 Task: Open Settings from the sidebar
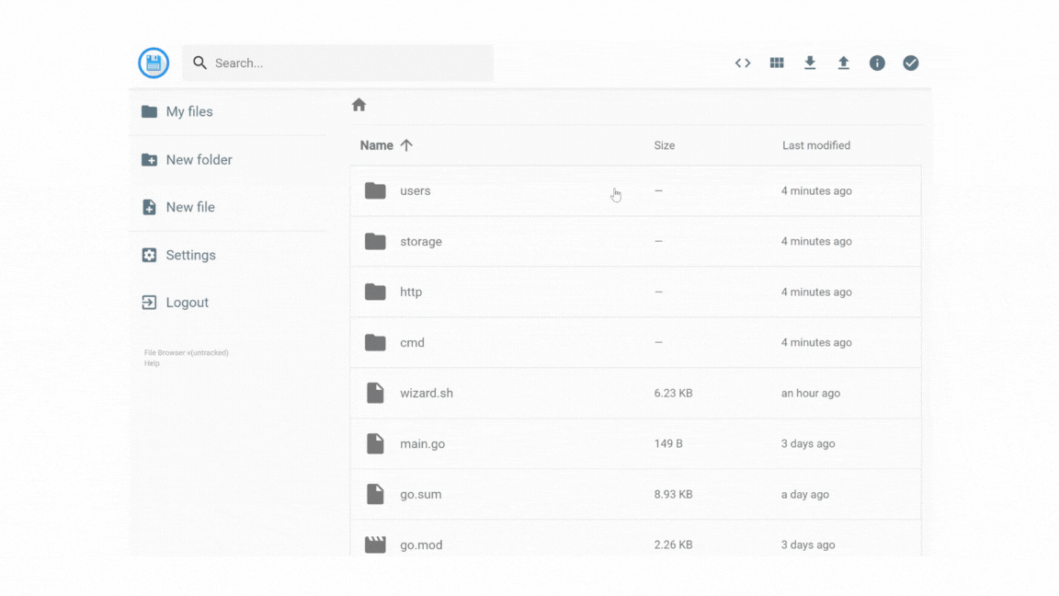point(190,256)
